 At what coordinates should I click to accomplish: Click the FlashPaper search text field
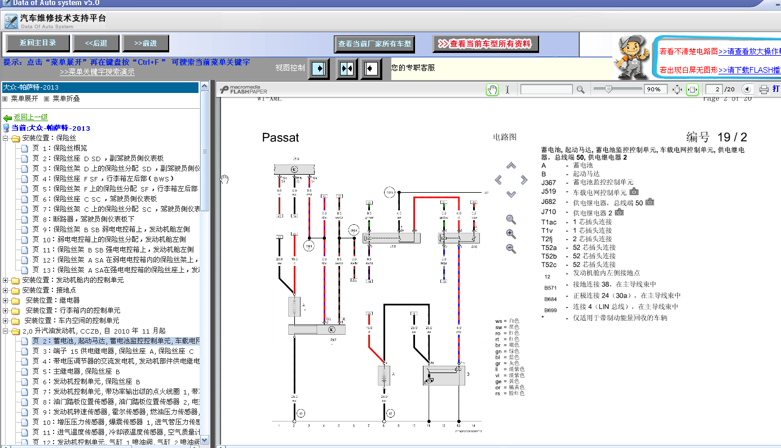(x=547, y=90)
